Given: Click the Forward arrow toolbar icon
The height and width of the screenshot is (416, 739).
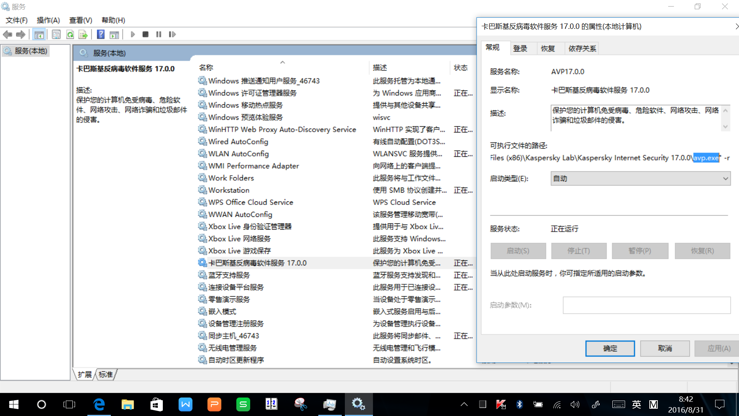Looking at the screenshot, I should (20, 35).
